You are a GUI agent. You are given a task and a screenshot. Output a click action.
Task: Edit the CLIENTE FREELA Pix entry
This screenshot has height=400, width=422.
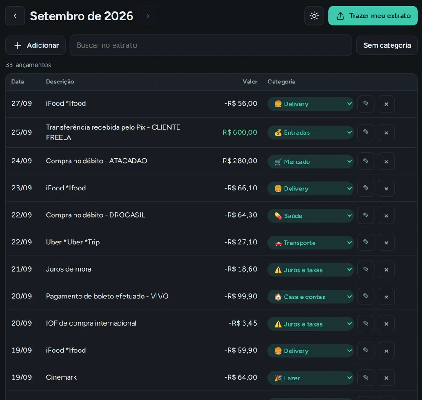(x=366, y=132)
